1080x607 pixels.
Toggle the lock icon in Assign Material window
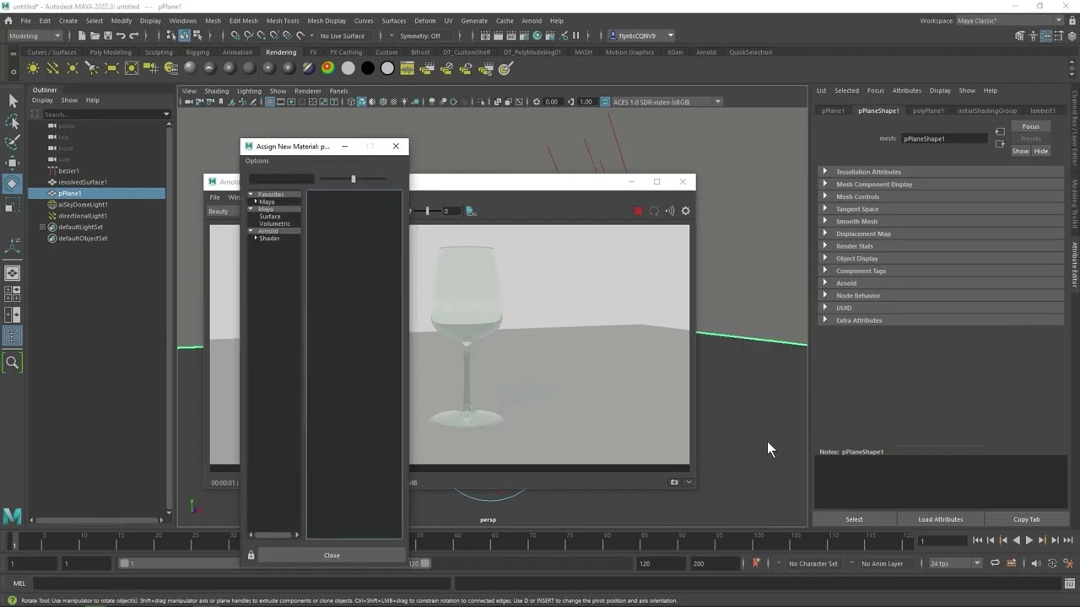click(x=251, y=555)
